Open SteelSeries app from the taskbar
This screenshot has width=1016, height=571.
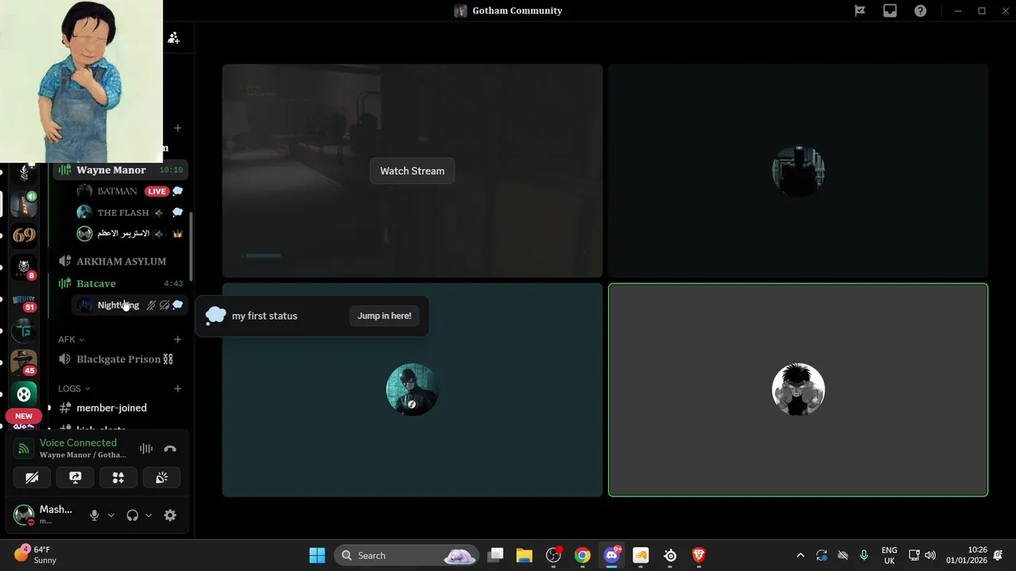click(x=670, y=555)
